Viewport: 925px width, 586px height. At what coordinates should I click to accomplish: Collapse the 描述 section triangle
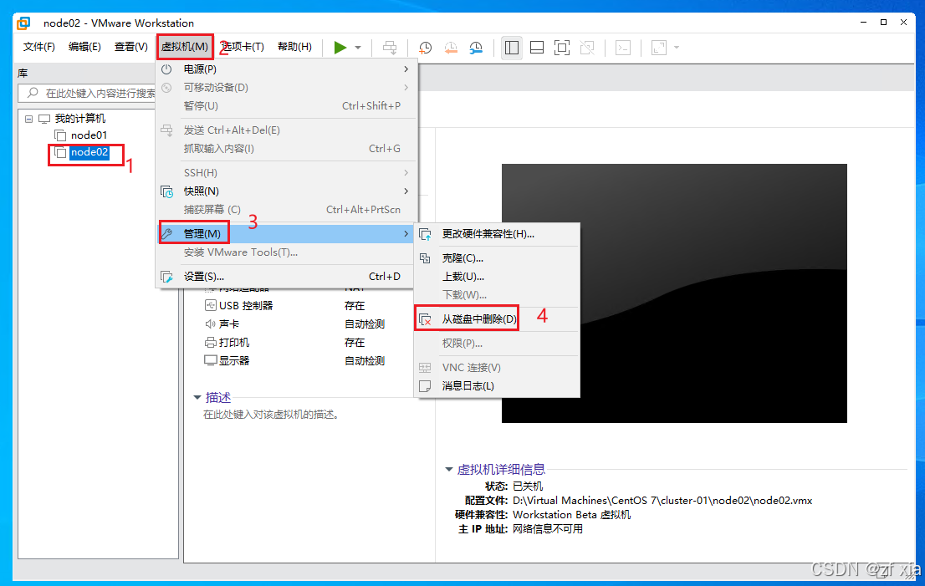(x=197, y=398)
